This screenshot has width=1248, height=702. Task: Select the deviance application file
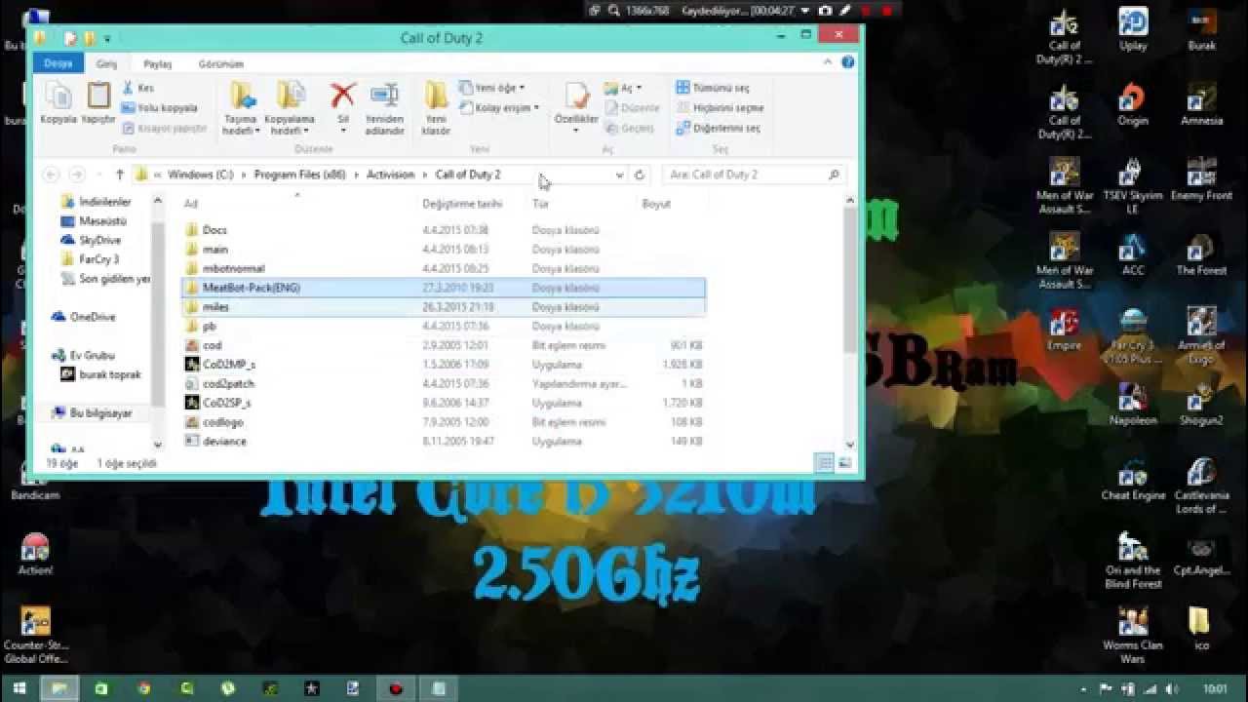point(443,442)
